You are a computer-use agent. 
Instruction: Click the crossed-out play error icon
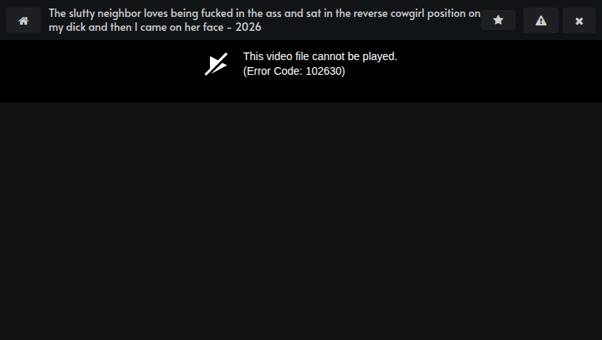coord(216,64)
